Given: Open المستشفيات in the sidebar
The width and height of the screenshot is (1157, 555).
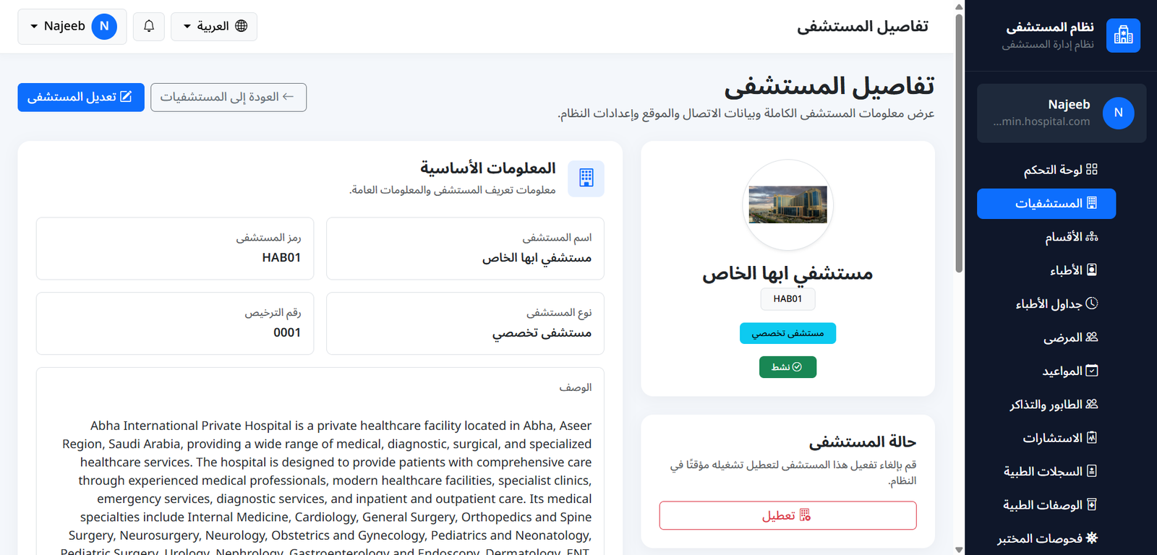Looking at the screenshot, I should pos(1046,204).
